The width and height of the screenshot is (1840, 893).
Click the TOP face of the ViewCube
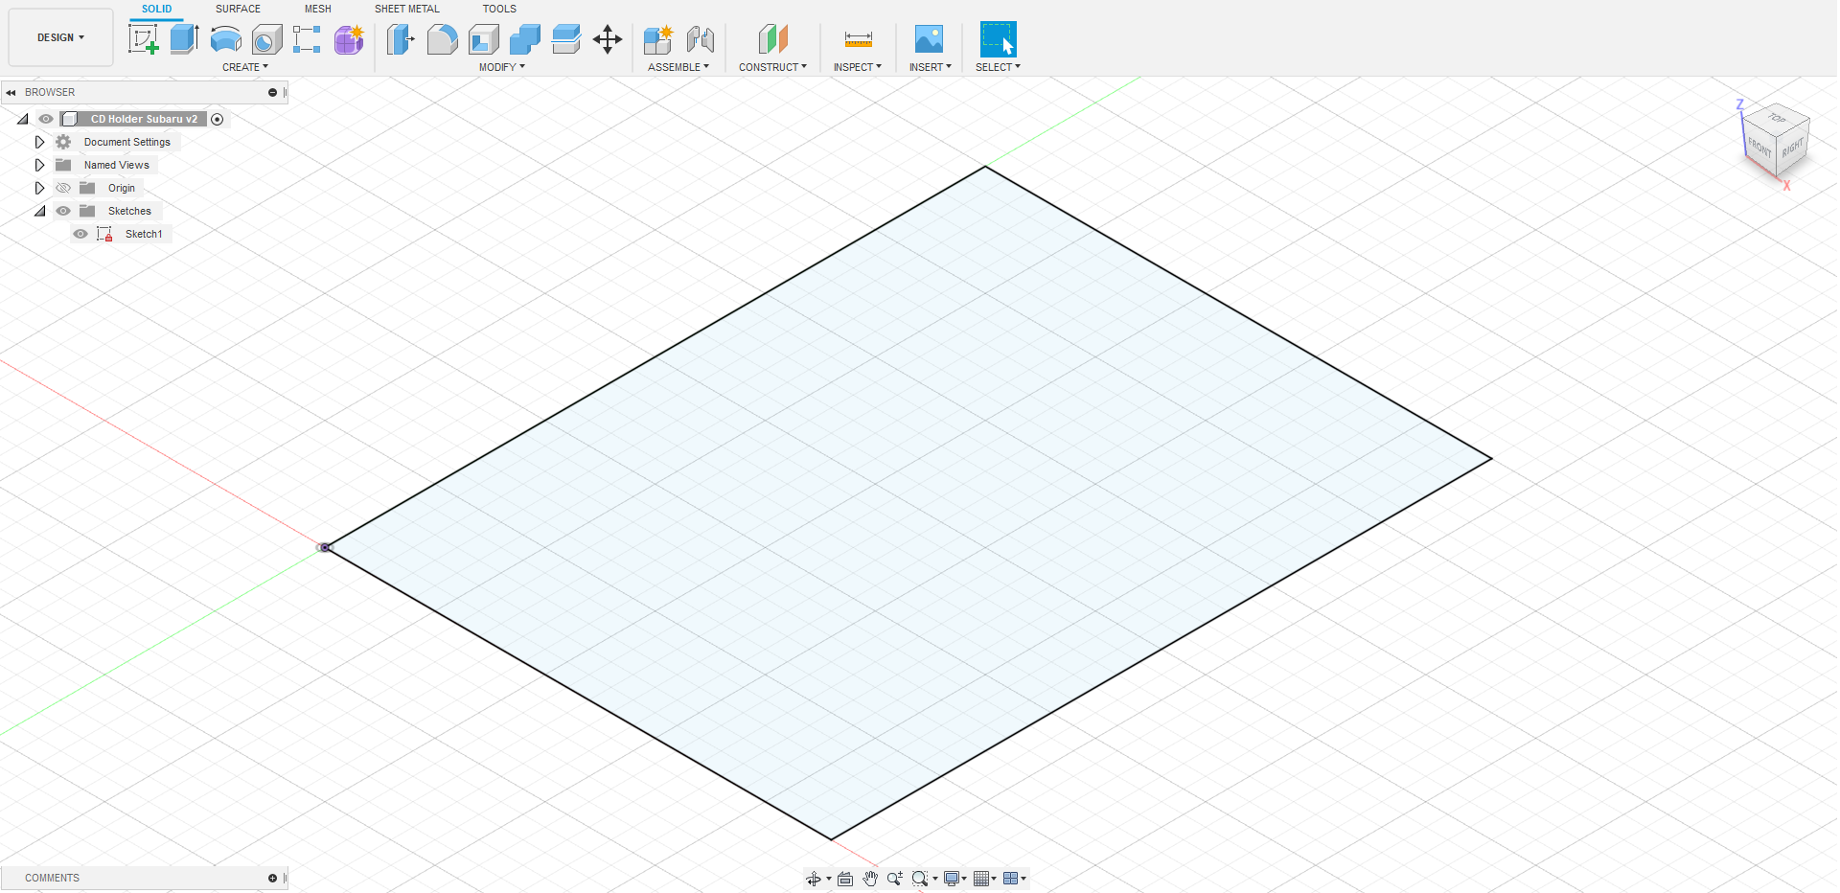pos(1777,119)
